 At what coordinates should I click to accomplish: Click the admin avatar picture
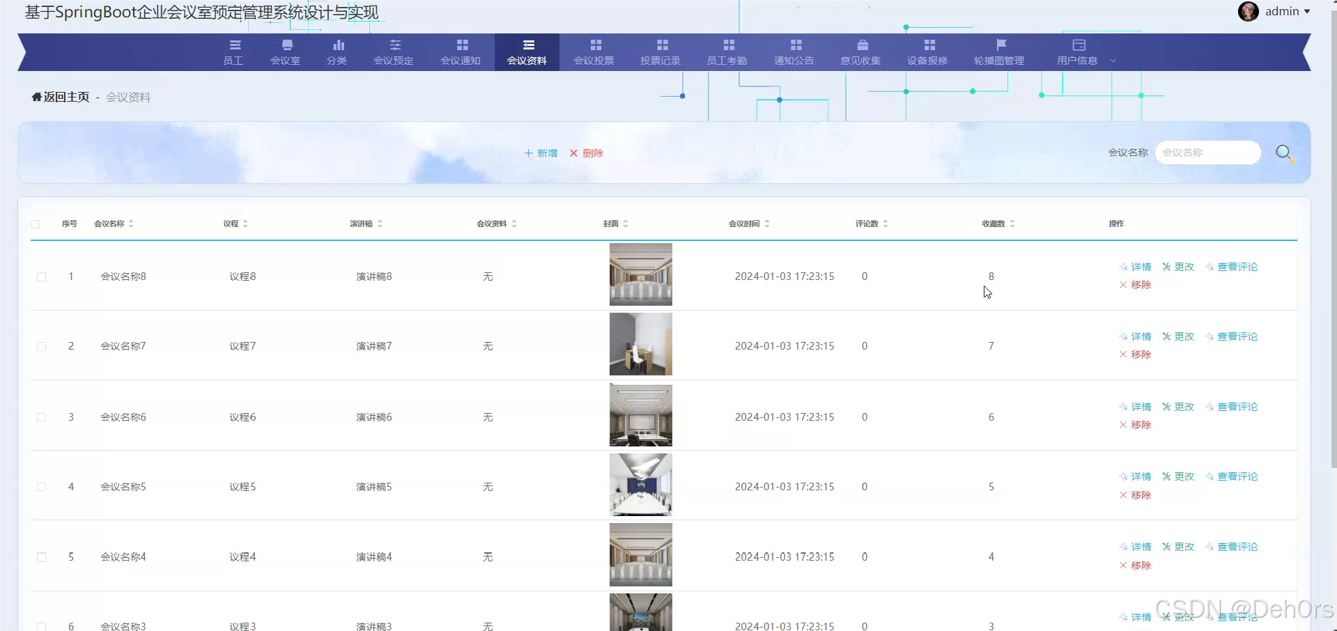(1248, 11)
